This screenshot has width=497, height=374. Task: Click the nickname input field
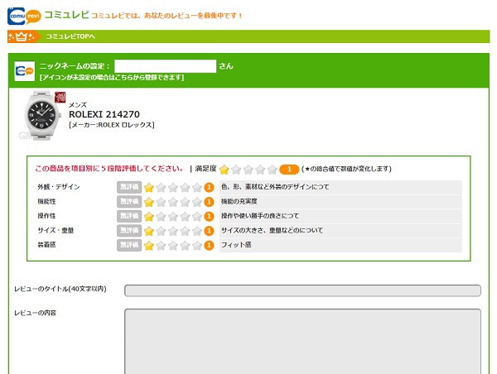165,65
